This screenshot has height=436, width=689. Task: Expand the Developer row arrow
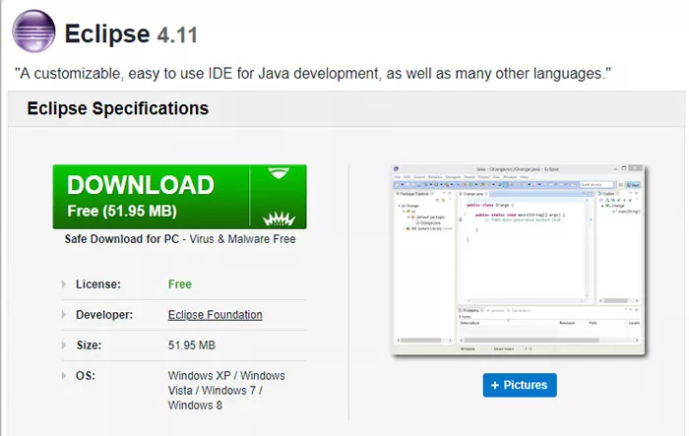pyautogui.click(x=64, y=315)
